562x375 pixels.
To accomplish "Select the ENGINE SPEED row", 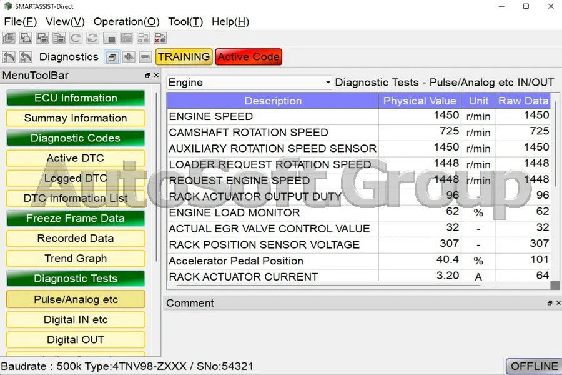I will 359,117.
